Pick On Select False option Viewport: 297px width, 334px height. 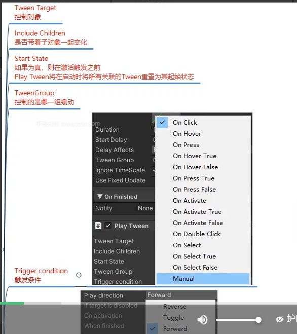click(x=203, y=267)
